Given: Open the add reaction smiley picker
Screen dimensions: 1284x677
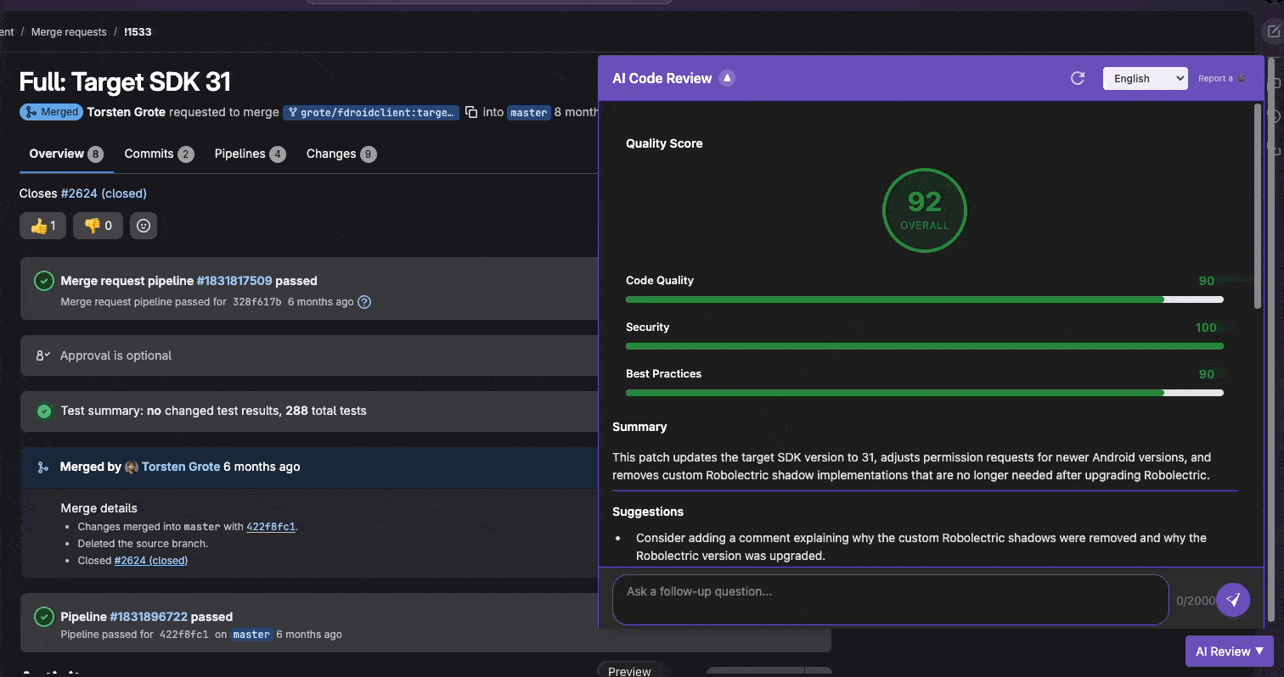Looking at the screenshot, I should tap(144, 226).
